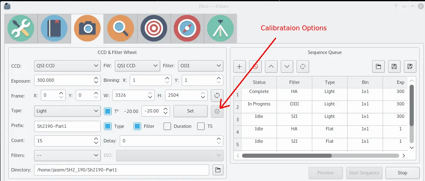
Task: Click the Type column header in queue
Action: [330, 82]
